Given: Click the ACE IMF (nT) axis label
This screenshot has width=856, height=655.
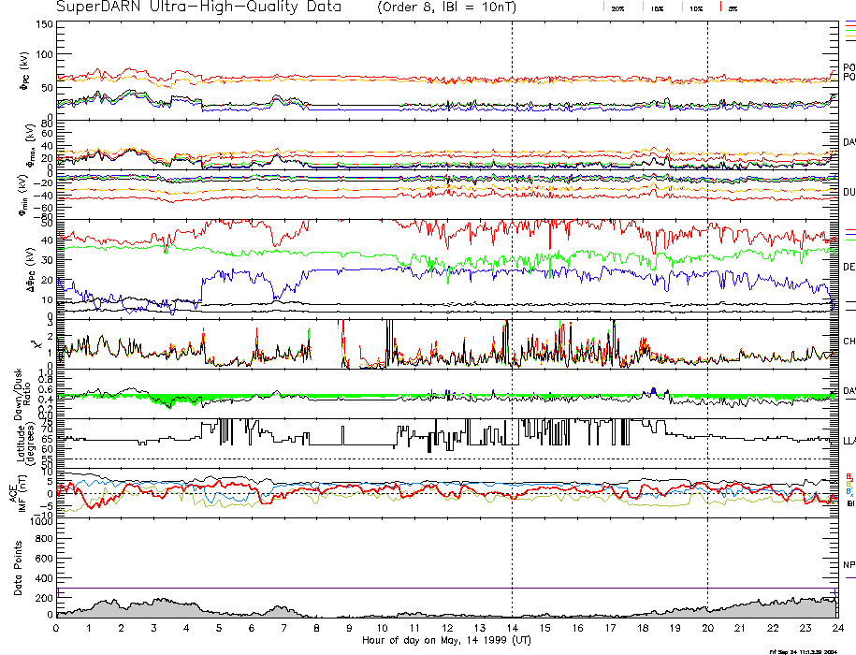Looking at the screenshot, I should [x=19, y=492].
